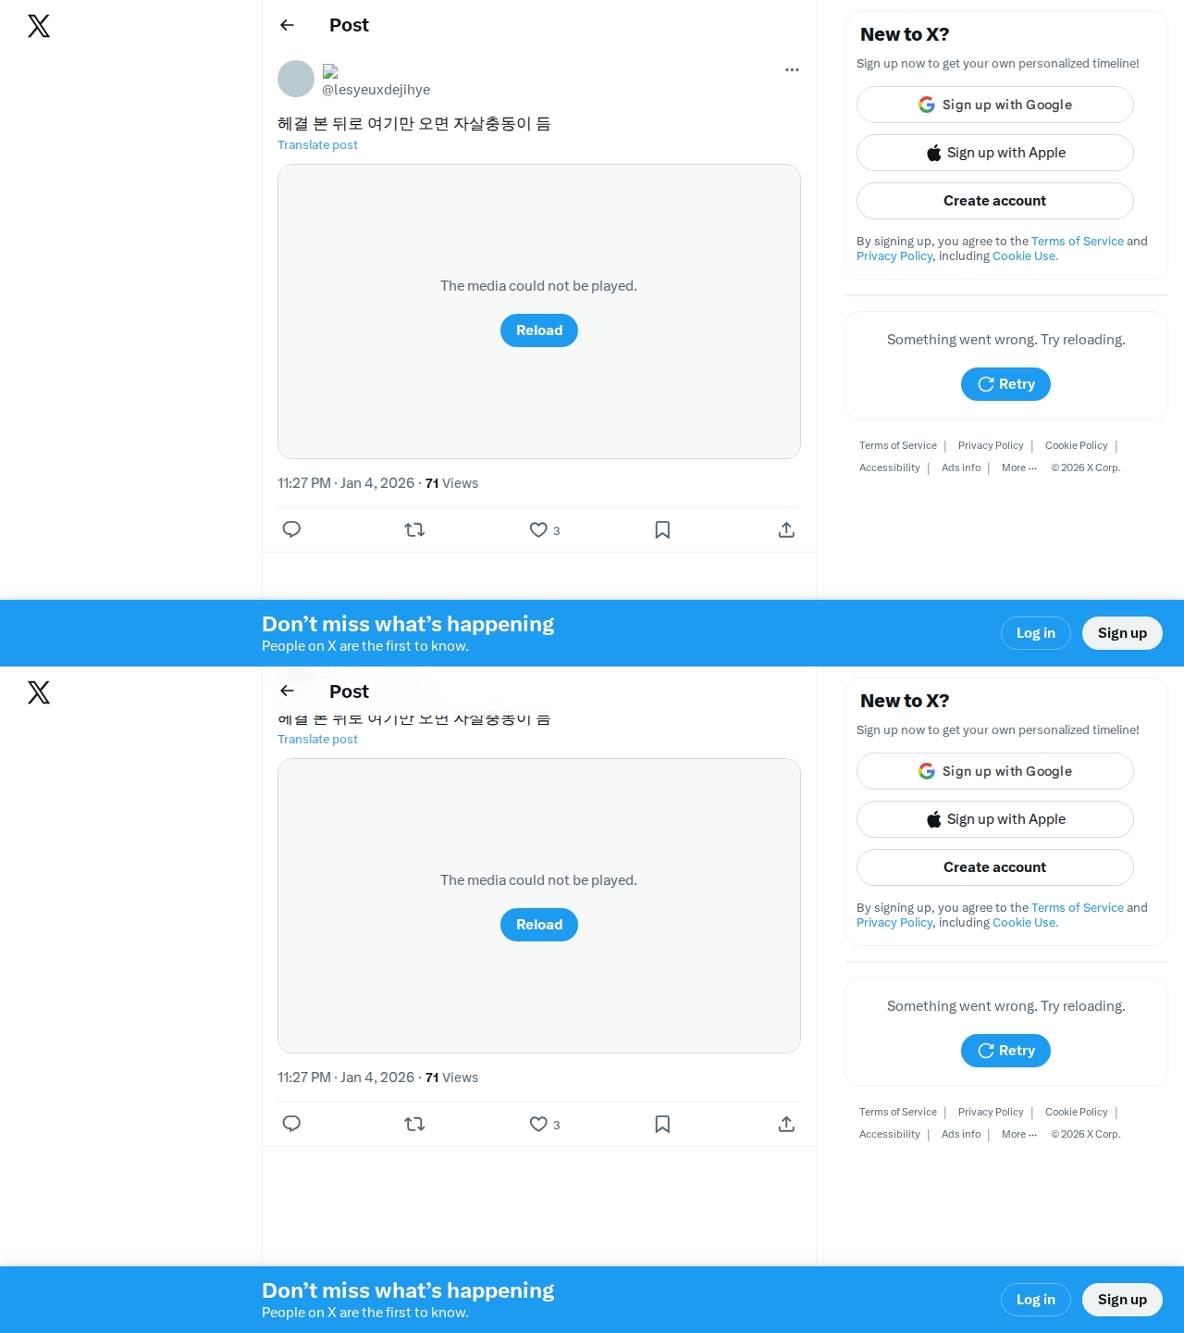Retry loading the sidebar content
This screenshot has width=1184, height=1333.
click(1005, 384)
